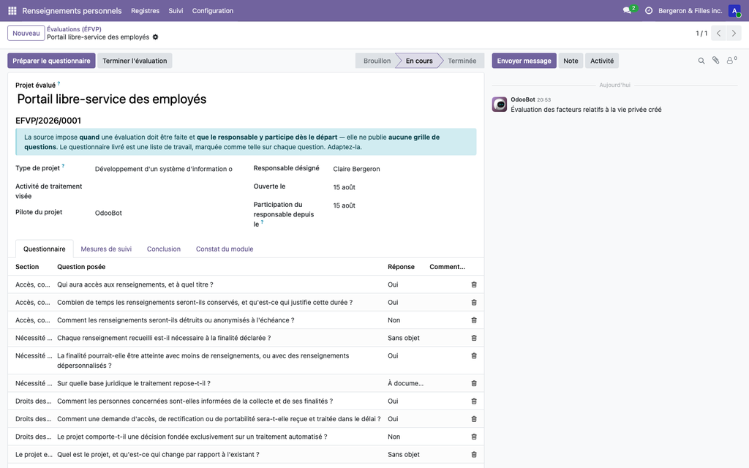Viewport: 749px width, 468px height.
Task: Search messages in the chatter
Action: coord(701,61)
